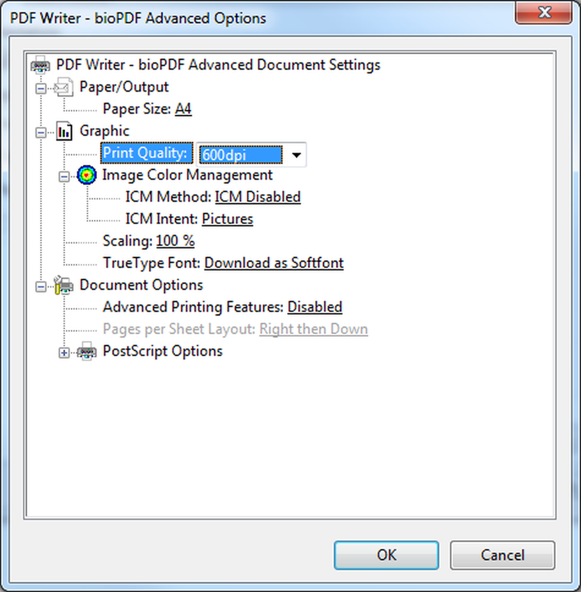Click the printer icon beside Advanced Document Settings
Viewport: 581px width, 592px height.
(40, 65)
